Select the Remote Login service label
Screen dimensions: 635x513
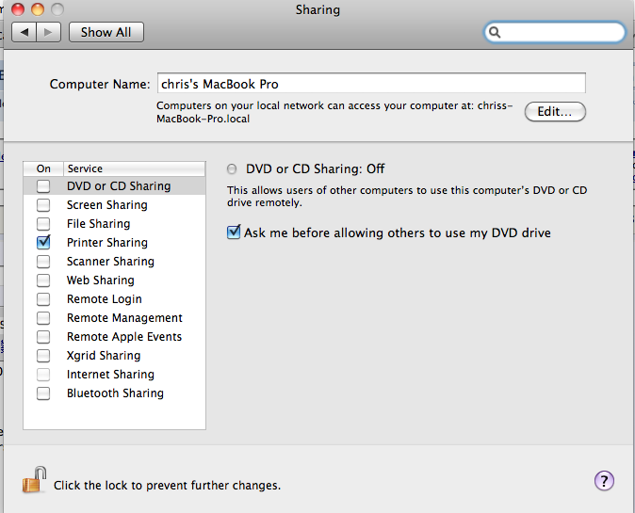[x=104, y=299]
